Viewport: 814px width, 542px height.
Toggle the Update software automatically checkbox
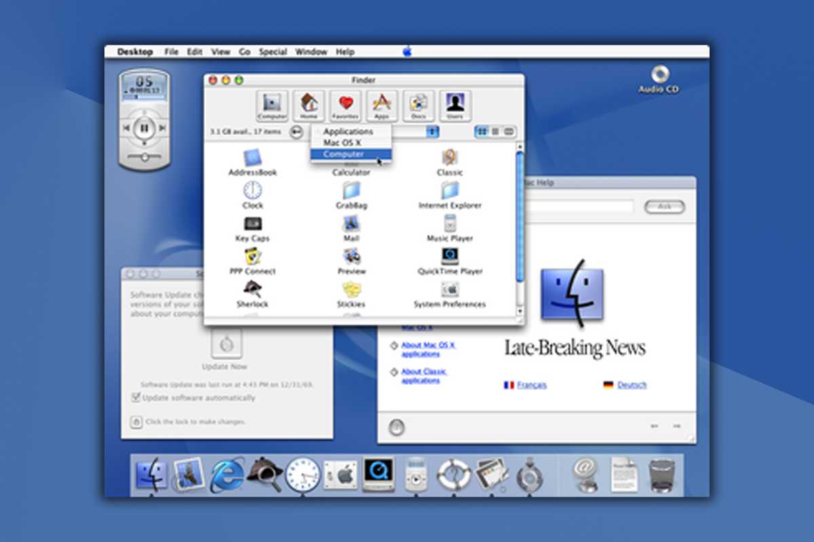coord(136,398)
